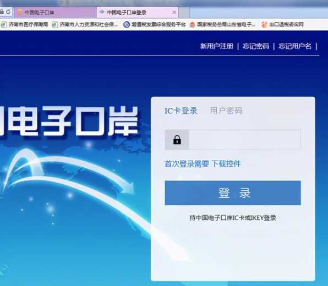This screenshot has width=328, height=286.
Task: Click the new tab button beside the tabs
Action: pos(184,13)
